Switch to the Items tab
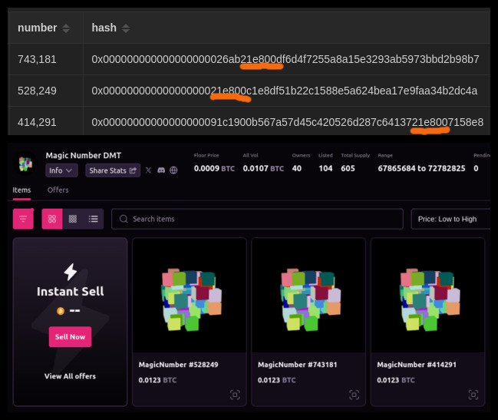The image size is (498, 420). tap(21, 190)
